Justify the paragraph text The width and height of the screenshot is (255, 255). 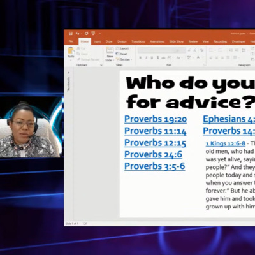pos(228,57)
